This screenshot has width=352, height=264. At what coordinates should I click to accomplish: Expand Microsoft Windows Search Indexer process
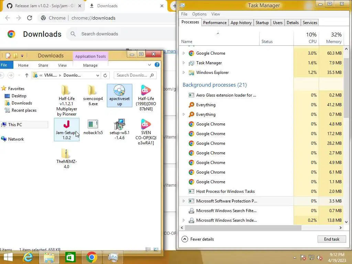pyautogui.click(x=184, y=220)
